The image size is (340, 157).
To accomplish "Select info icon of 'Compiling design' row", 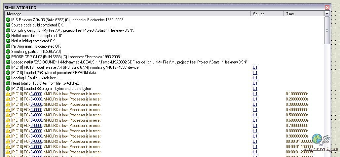I will pyautogui.click(x=8, y=30).
